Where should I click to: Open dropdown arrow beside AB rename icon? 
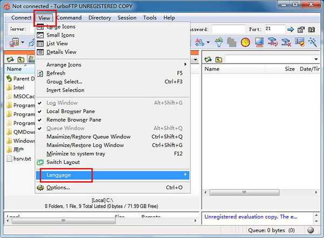[x=208, y=42]
